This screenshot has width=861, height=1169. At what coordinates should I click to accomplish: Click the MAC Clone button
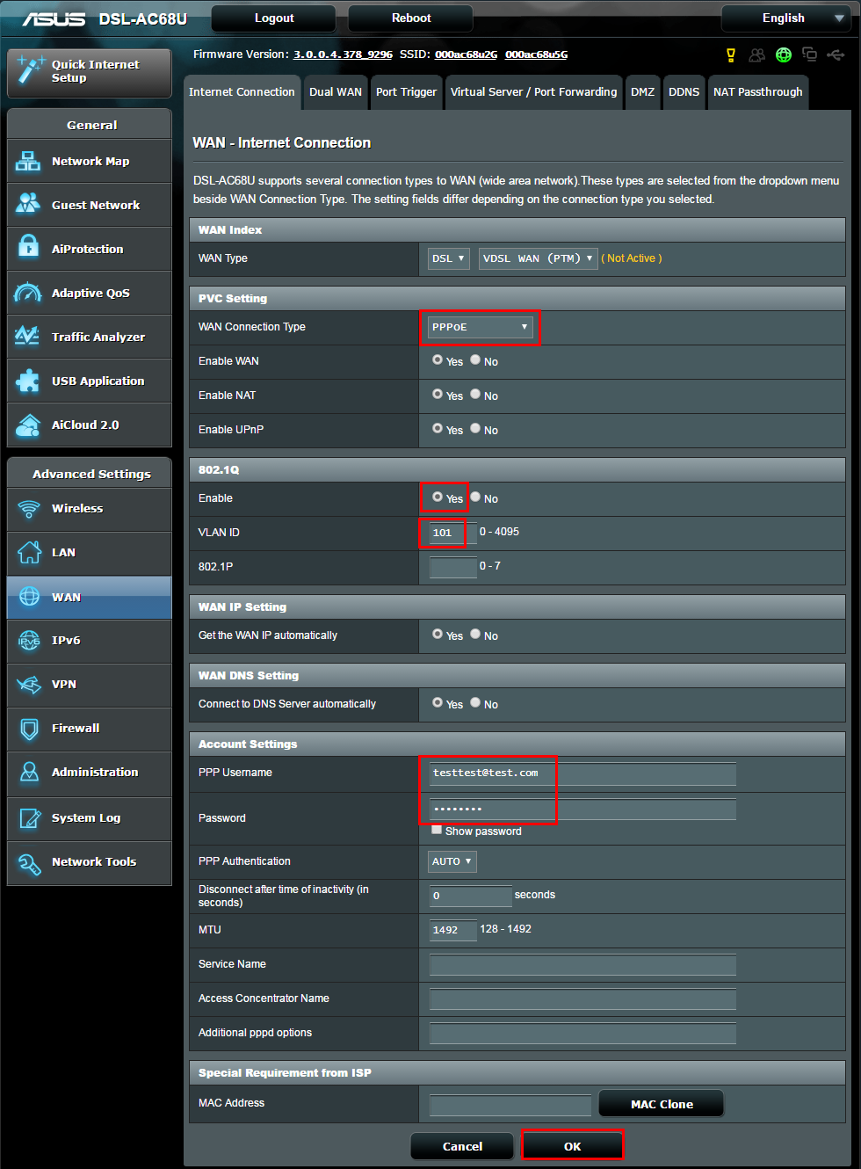(661, 1103)
